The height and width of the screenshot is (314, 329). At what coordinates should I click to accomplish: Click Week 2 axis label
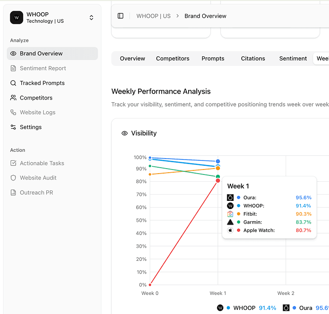pos(286,293)
